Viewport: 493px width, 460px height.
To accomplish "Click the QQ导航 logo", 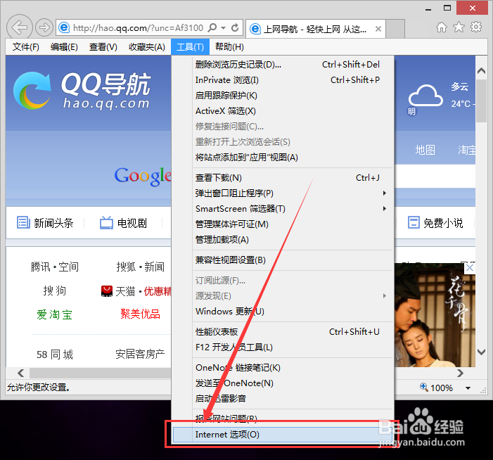I will pos(82,91).
